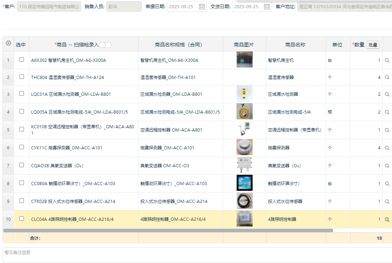Check the box for 智慧机房主机 row
The image size is (392, 263).
tap(21, 60)
